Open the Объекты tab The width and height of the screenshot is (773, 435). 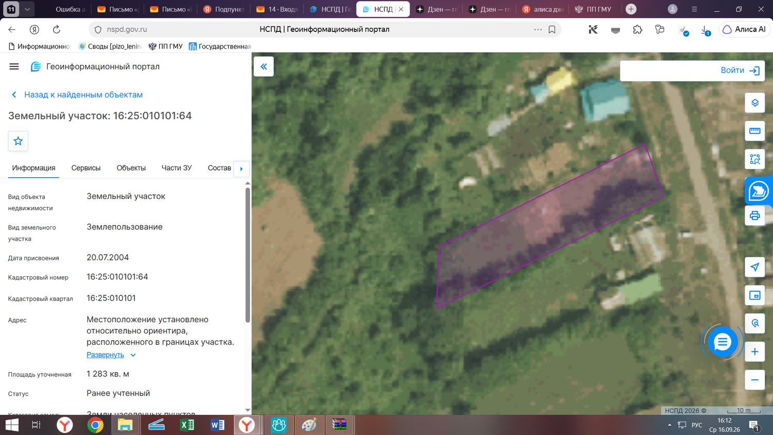pyautogui.click(x=131, y=168)
